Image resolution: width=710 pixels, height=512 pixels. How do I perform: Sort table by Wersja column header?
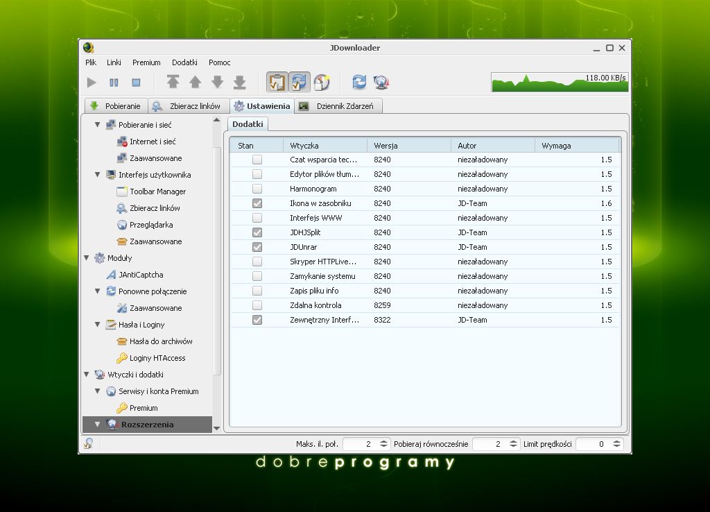pyautogui.click(x=409, y=146)
